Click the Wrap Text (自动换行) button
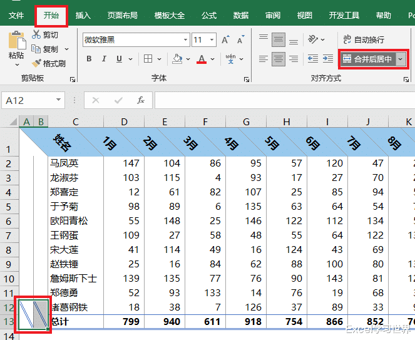This screenshot has height=340, width=415. tap(363, 39)
